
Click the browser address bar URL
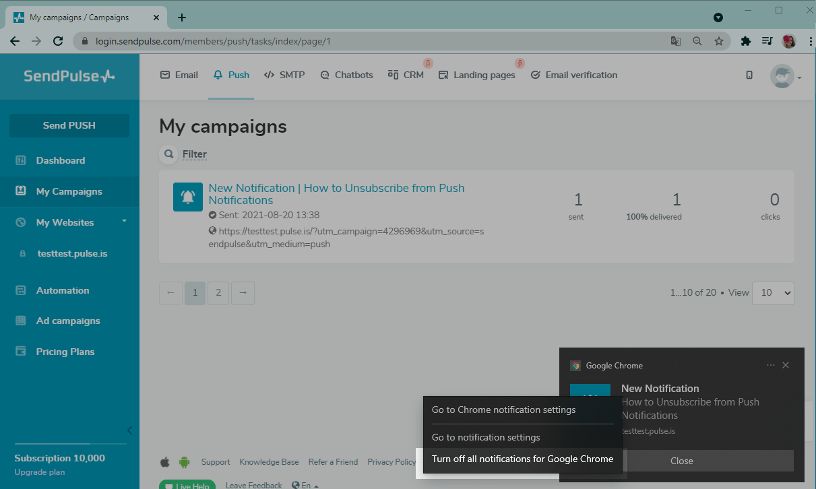tap(213, 42)
